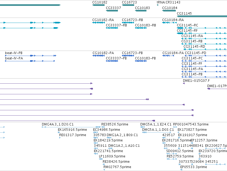This screenshot has height=171, width=227.
Task: Click protein CG10184-PA
Action: pos(173,53)
